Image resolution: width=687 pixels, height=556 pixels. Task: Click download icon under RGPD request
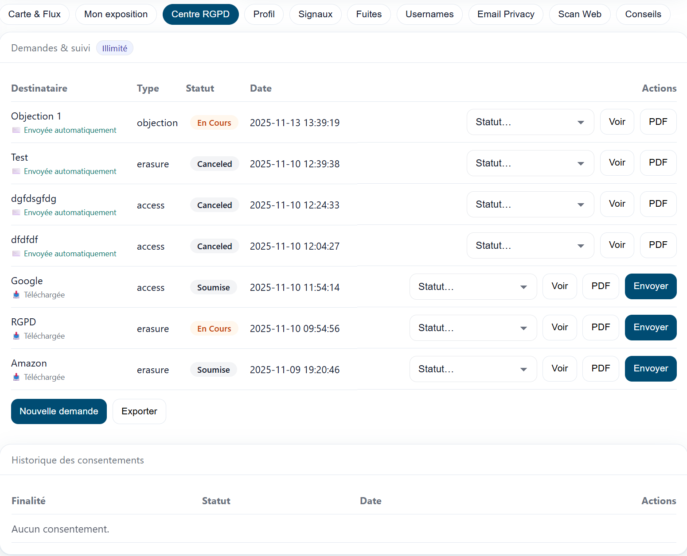[x=16, y=336]
